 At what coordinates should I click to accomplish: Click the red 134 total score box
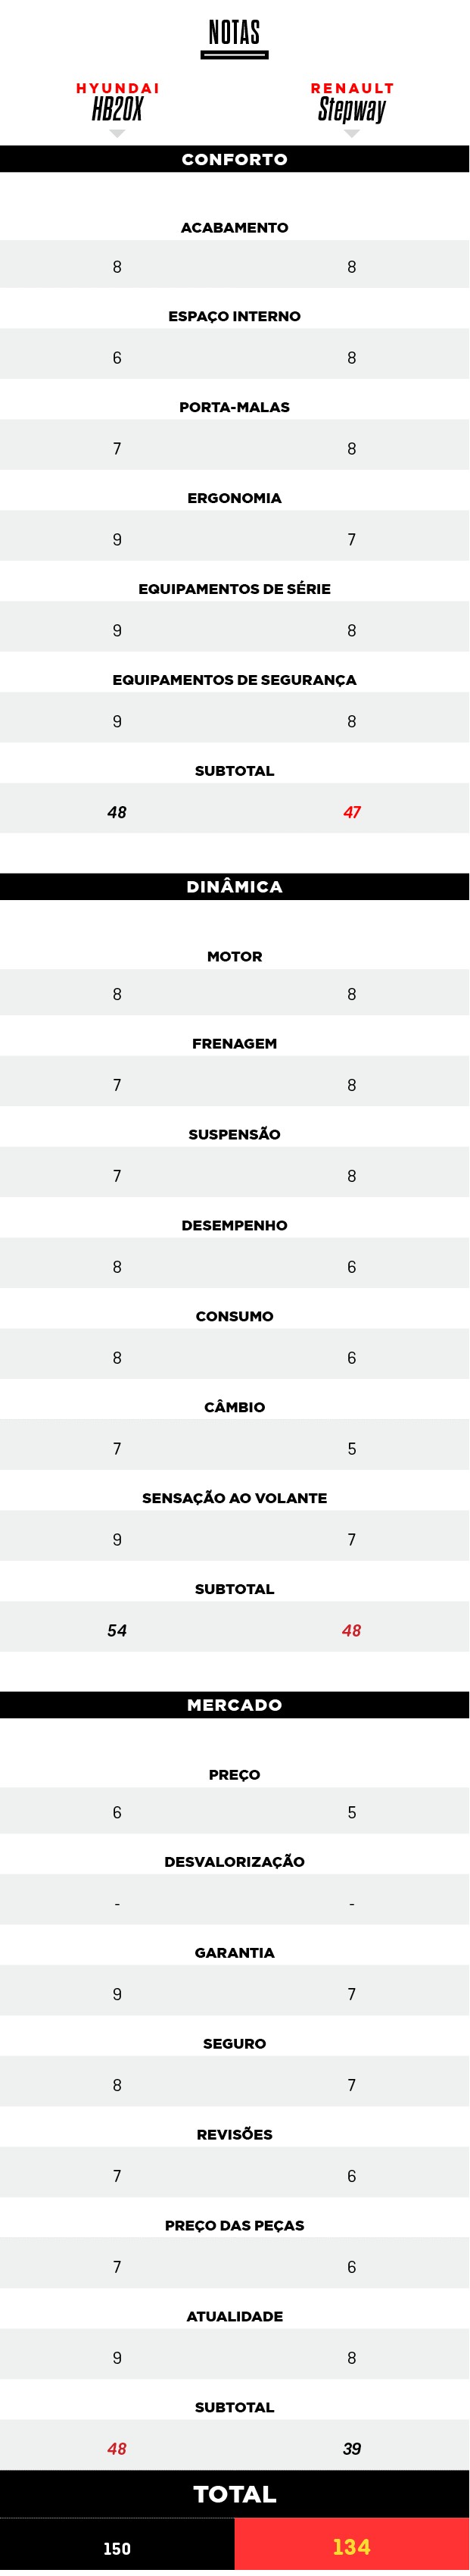352,2546
